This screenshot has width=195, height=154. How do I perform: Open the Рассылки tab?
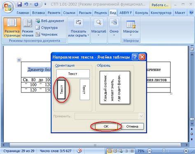85,13
